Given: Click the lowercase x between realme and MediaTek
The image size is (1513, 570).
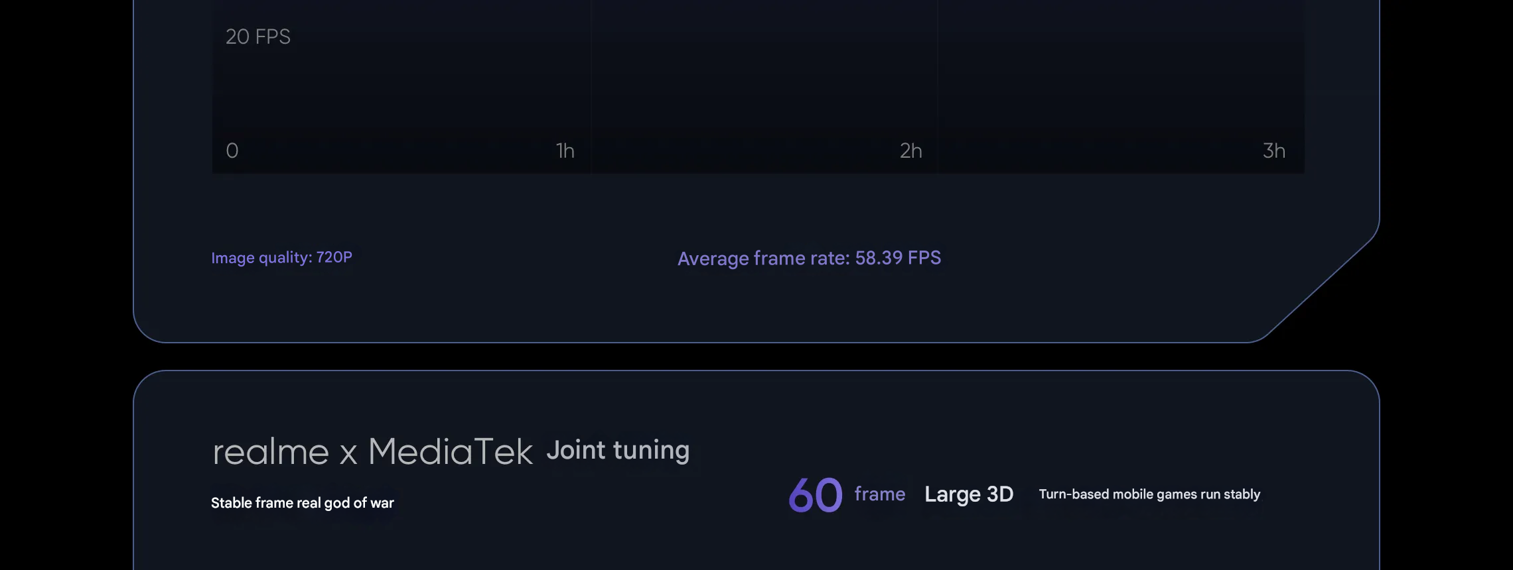Looking at the screenshot, I should (x=348, y=455).
